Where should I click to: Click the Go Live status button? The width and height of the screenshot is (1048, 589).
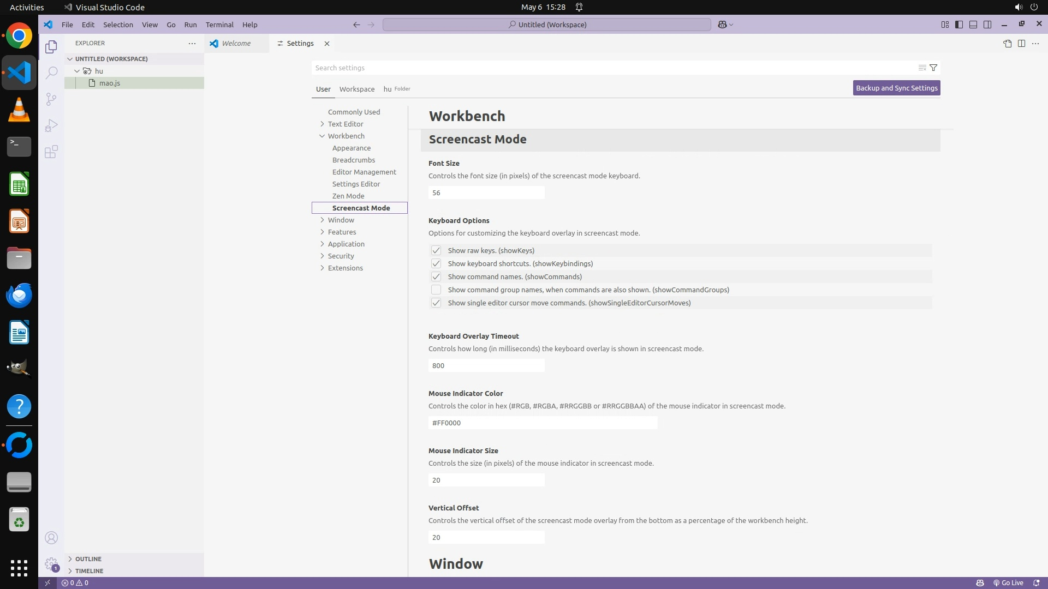[x=1008, y=582]
